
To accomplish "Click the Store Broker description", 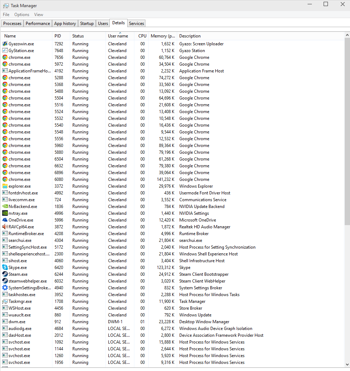I will 191,308.
